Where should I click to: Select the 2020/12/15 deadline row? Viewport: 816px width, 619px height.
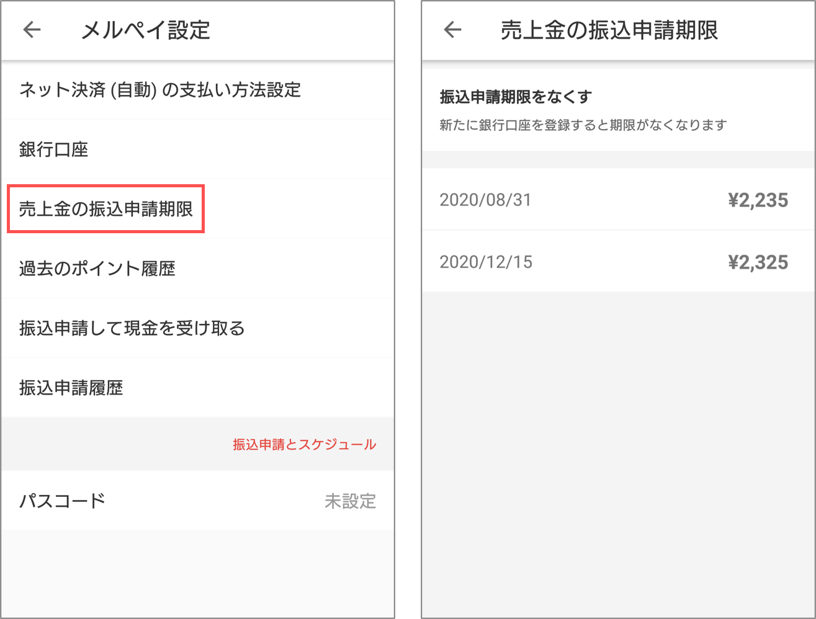point(619,262)
